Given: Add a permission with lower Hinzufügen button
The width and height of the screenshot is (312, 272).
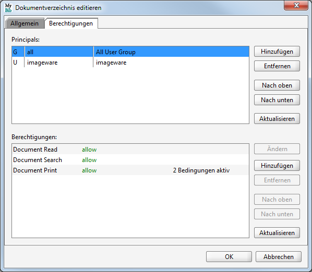Looking at the screenshot, I should point(277,166).
